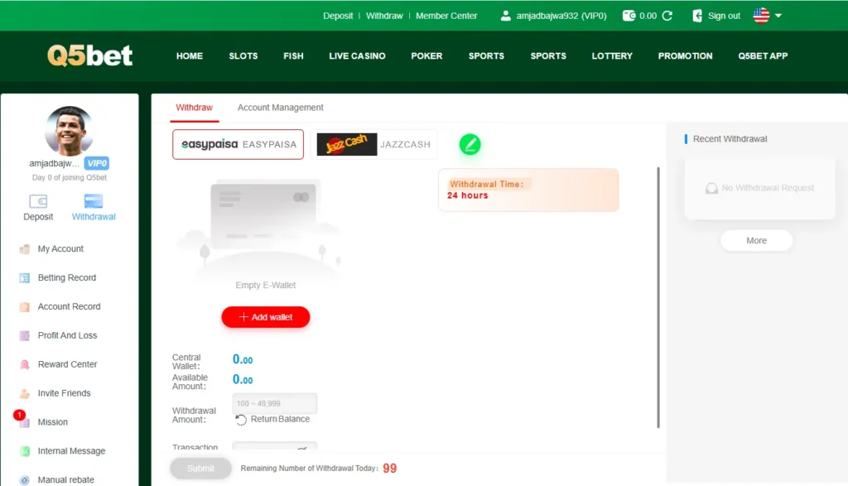848x486 pixels.
Task: Click the Withdrawal Amount input field
Action: [x=275, y=403]
